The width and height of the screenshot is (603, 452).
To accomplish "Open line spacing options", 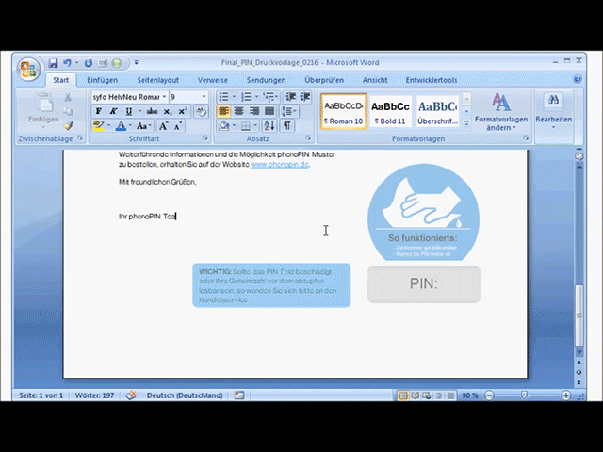I will 289,111.
